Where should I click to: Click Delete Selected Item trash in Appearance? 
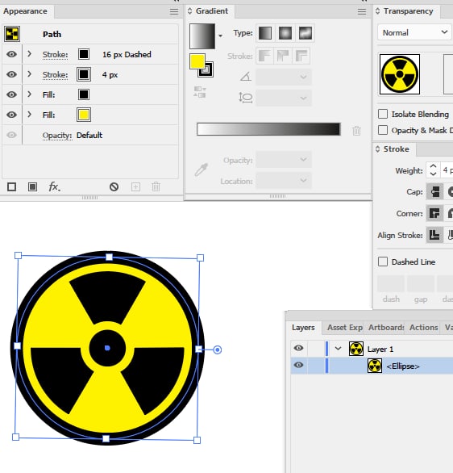(x=156, y=187)
